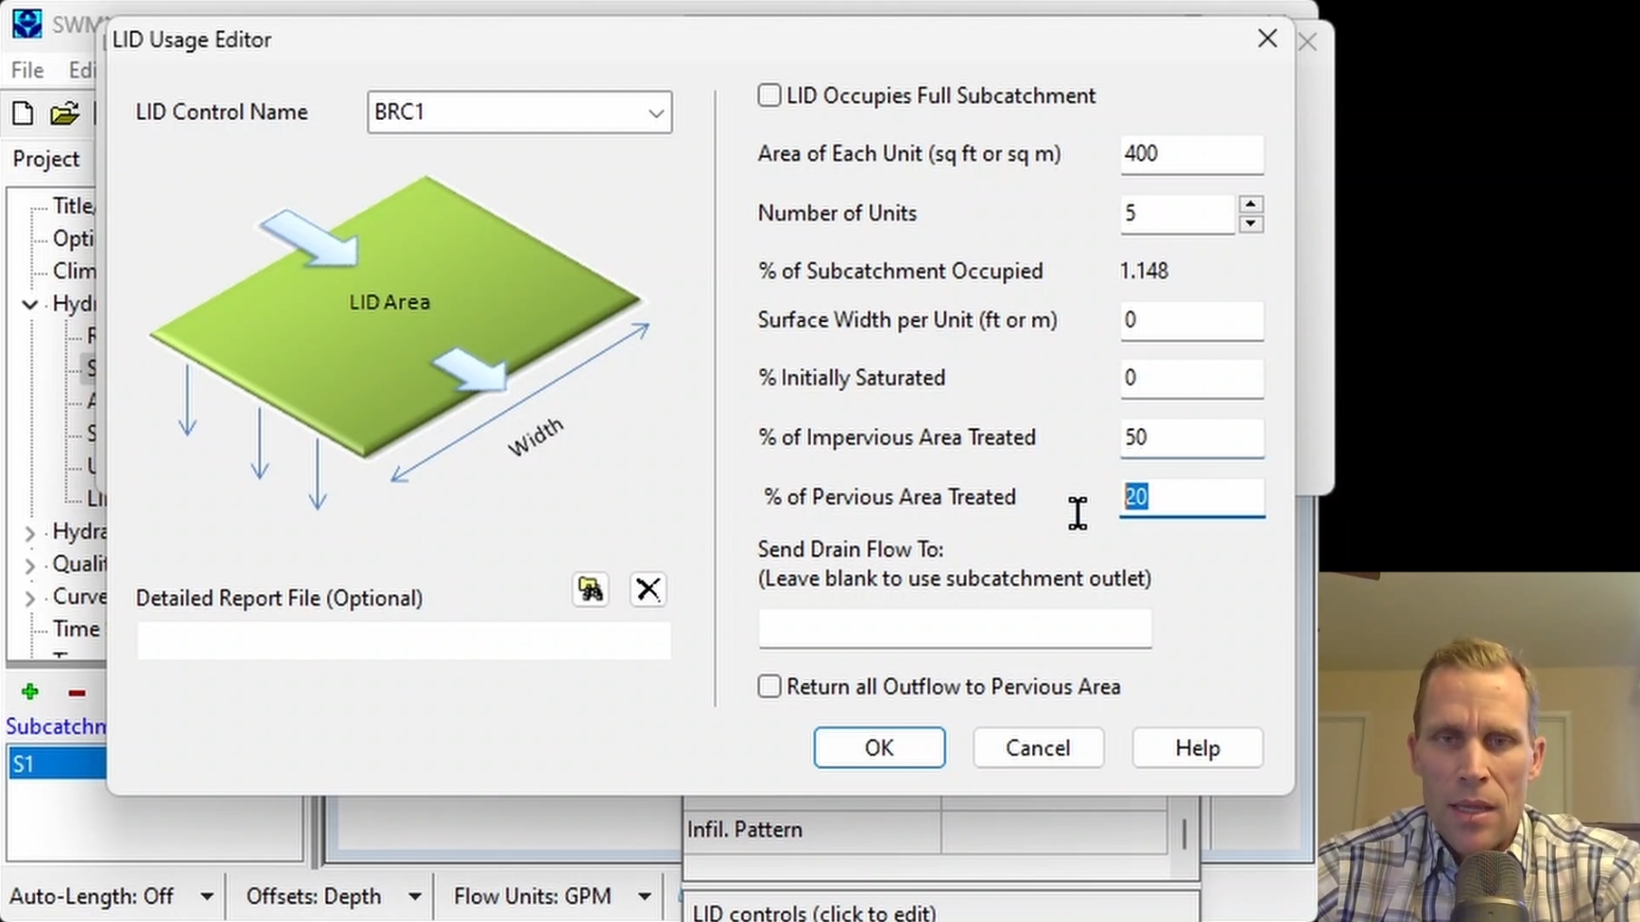
Task: Add a subcatchment with the green plus icon
Action: click(x=29, y=692)
